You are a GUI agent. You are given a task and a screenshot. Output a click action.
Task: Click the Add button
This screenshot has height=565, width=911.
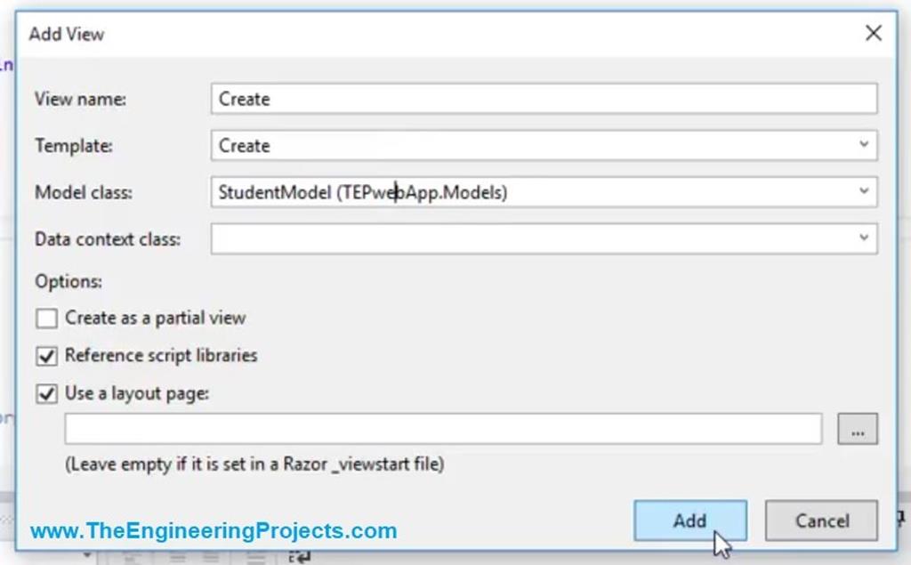[x=689, y=521]
